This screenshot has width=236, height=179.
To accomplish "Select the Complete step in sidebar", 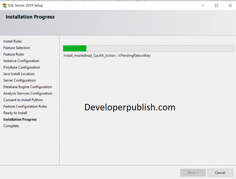I will 11,126.
